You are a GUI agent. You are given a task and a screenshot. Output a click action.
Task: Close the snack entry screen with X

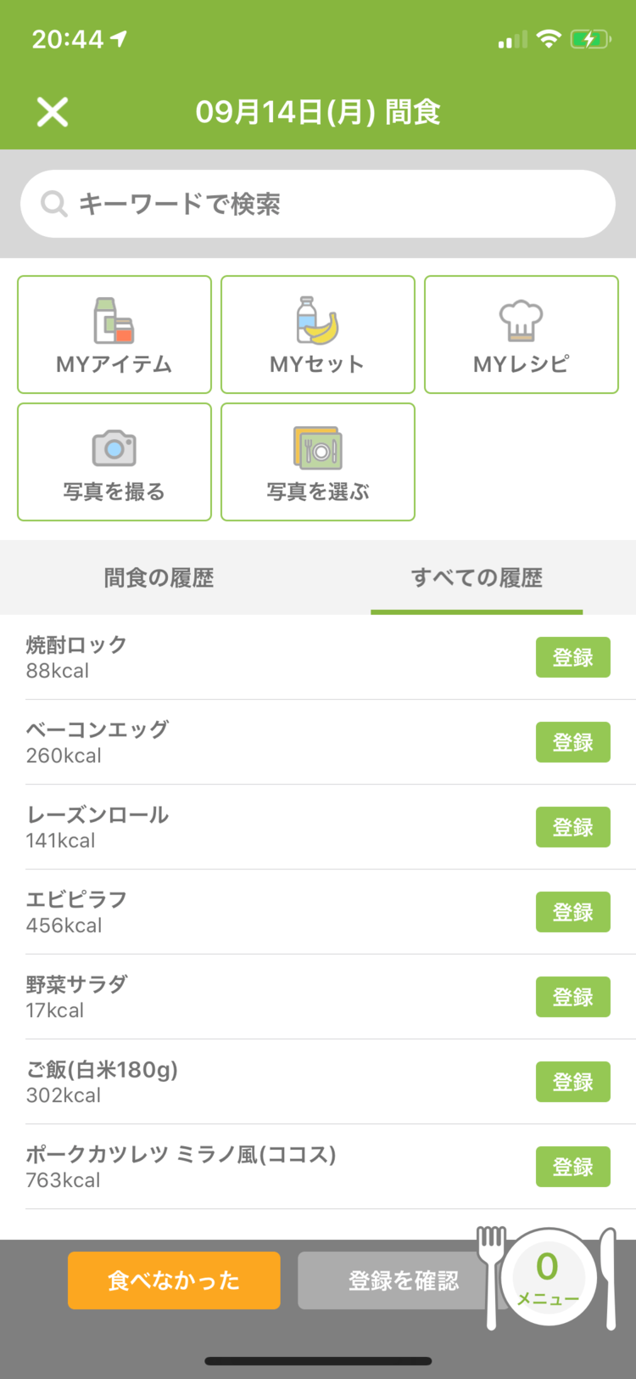[53, 112]
